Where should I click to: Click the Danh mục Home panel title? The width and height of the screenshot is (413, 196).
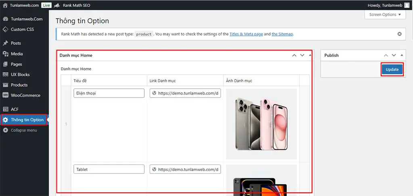[76, 55]
